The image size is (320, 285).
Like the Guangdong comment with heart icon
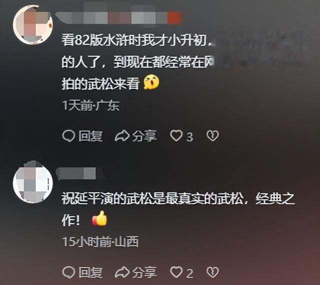(x=176, y=136)
